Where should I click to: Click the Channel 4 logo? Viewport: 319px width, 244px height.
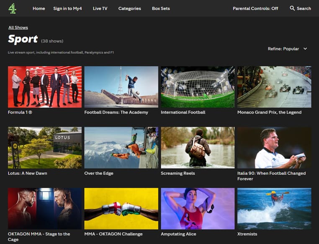[x=13, y=8]
